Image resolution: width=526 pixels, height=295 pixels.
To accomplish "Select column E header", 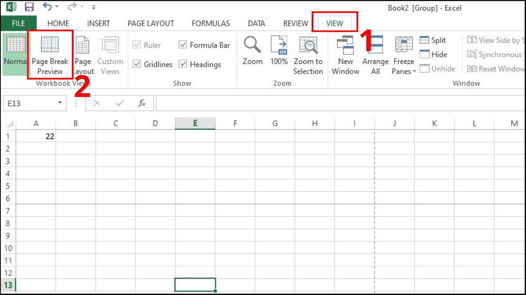I will (x=195, y=124).
